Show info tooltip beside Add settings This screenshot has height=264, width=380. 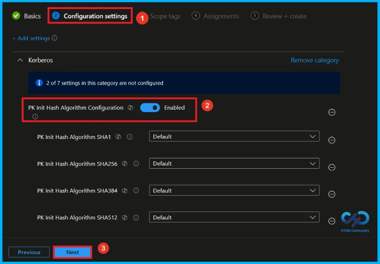tap(54, 38)
